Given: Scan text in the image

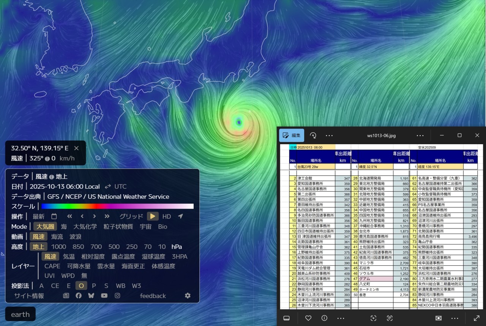Looking at the screenshot, I should click(390, 318).
